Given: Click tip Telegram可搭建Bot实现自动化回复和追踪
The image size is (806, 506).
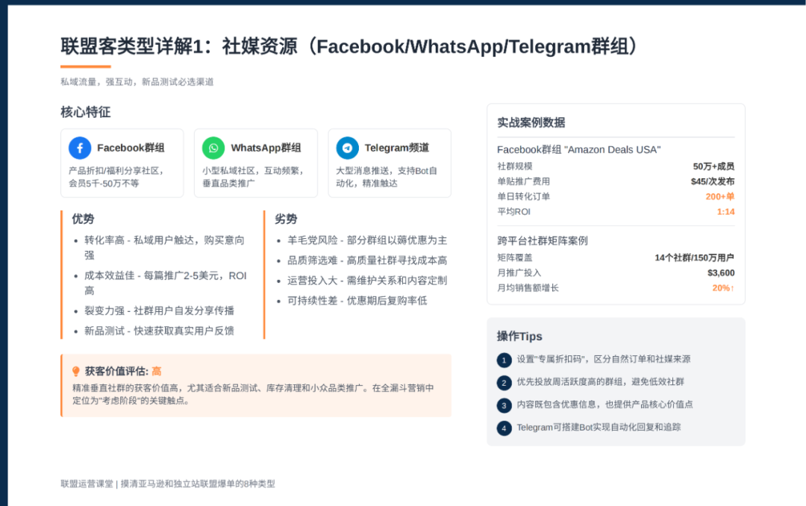Looking at the screenshot, I should pyautogui.click(x=599, y=428).
